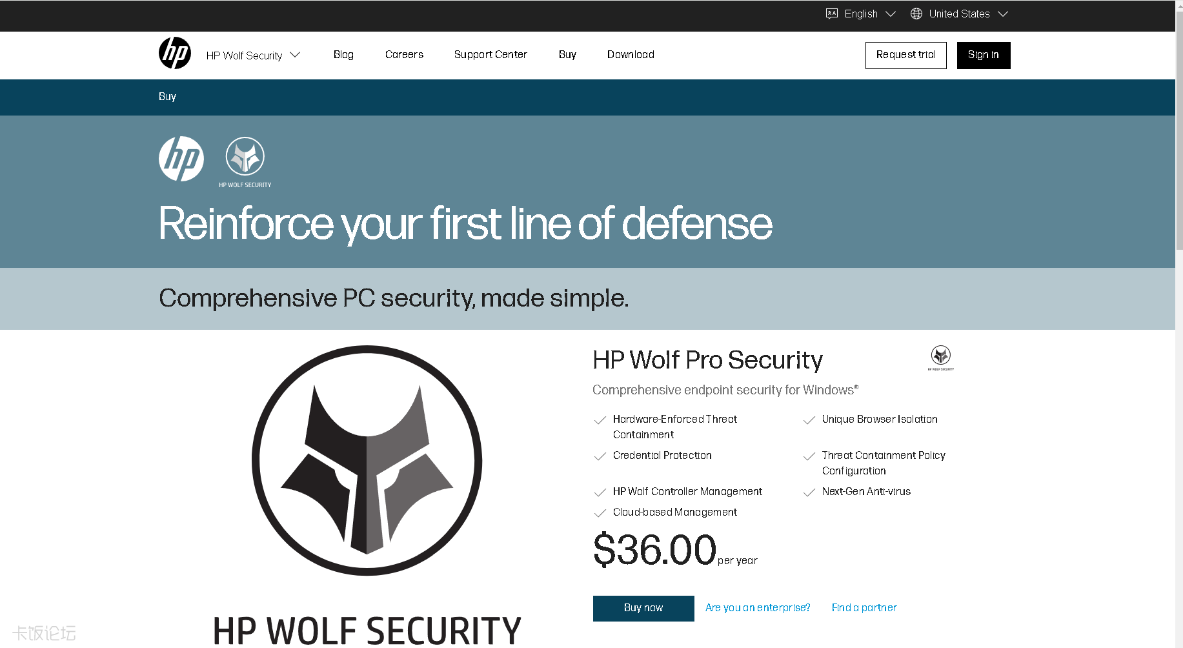
Task: Follow the 'Are you an enterprise?' link
Action: (758, 608)
